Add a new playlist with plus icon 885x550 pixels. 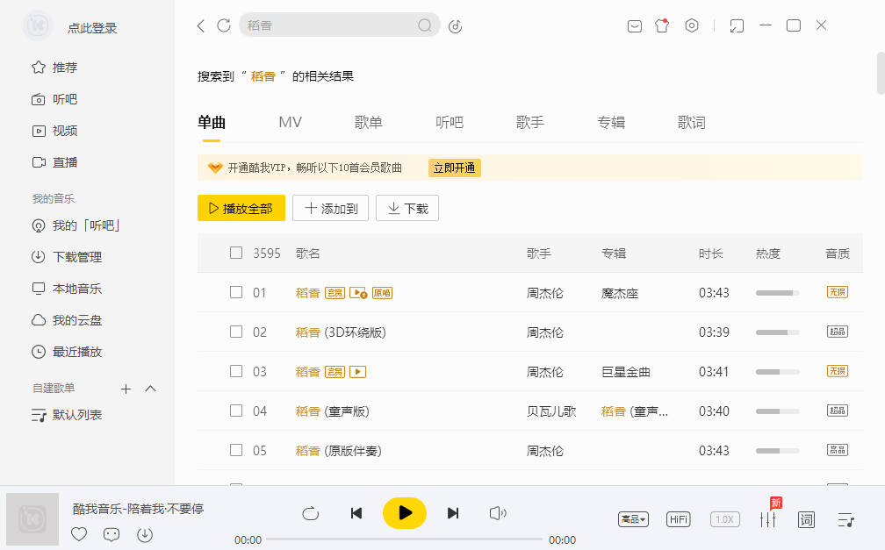tap(126, 389)
